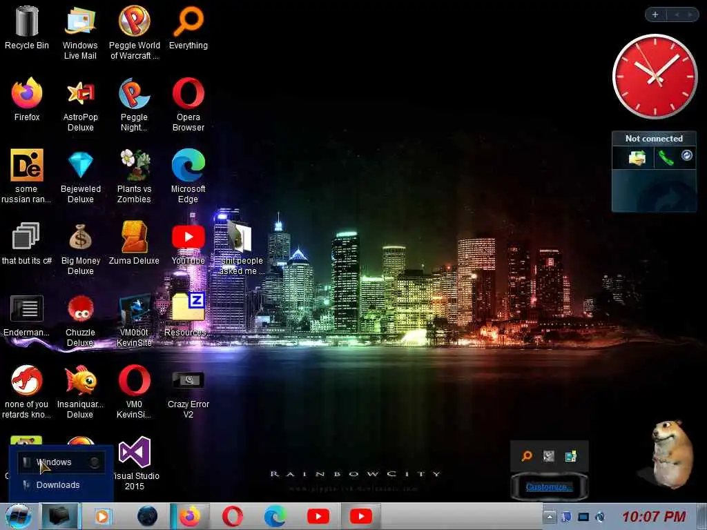
Task: Click the dark globe taskbar icon
Action: tap(147, 516)
